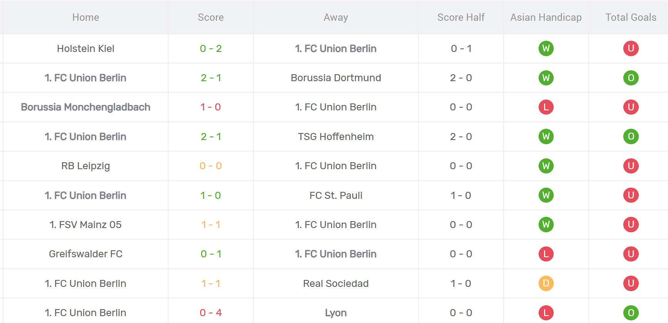Select the Real Sociedad team name
This screenshot has height=323, width=668.
[x=336, y=283]
